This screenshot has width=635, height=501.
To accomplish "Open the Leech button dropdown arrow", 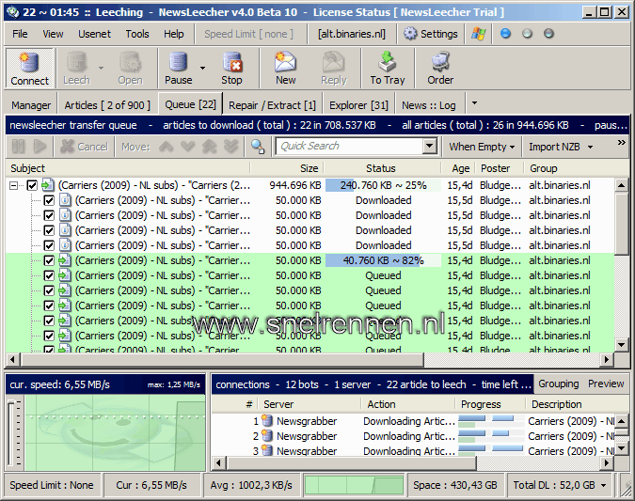I will pos(101,68).
